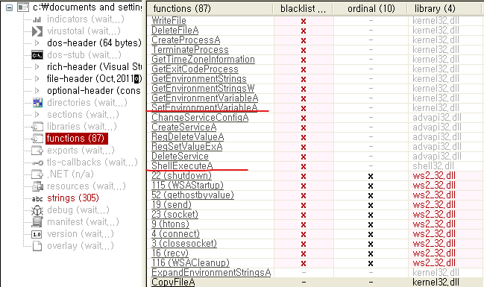
Task: Open the RegSetValueExA link
Action: coord(187,147)
